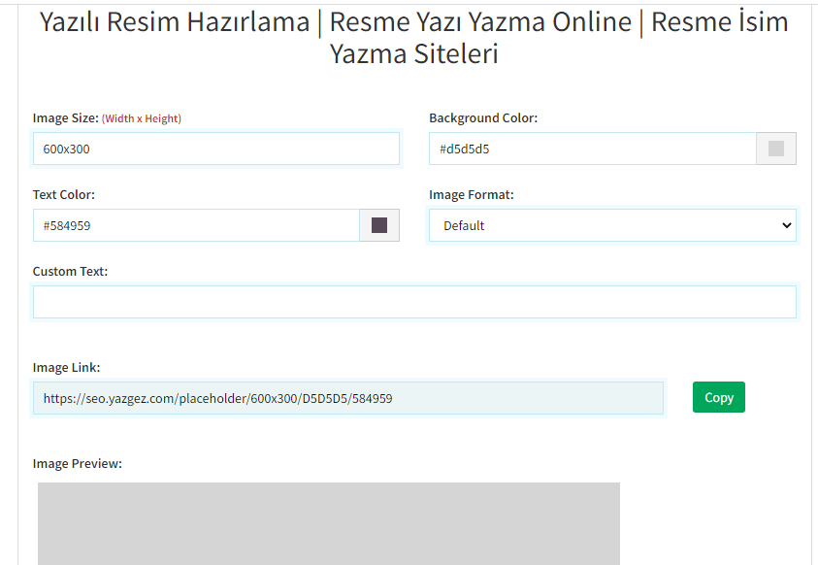Viewport: 818px width, 565px height.
Task: Click the Text Color hex input field
Action: pyautogui.click(x=196, y=225)
